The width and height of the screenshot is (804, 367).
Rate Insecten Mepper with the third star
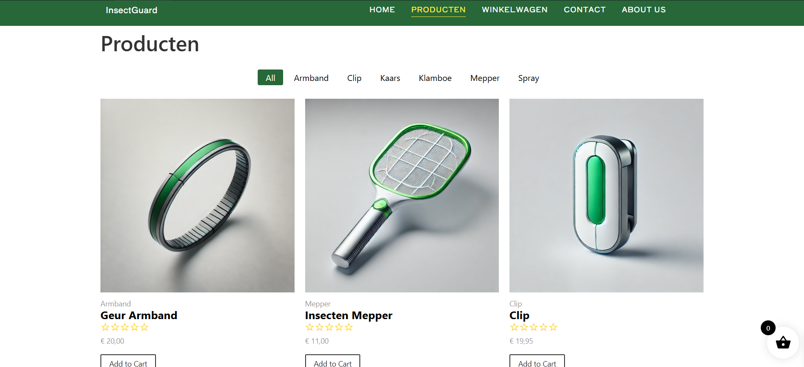coord(329,327)
